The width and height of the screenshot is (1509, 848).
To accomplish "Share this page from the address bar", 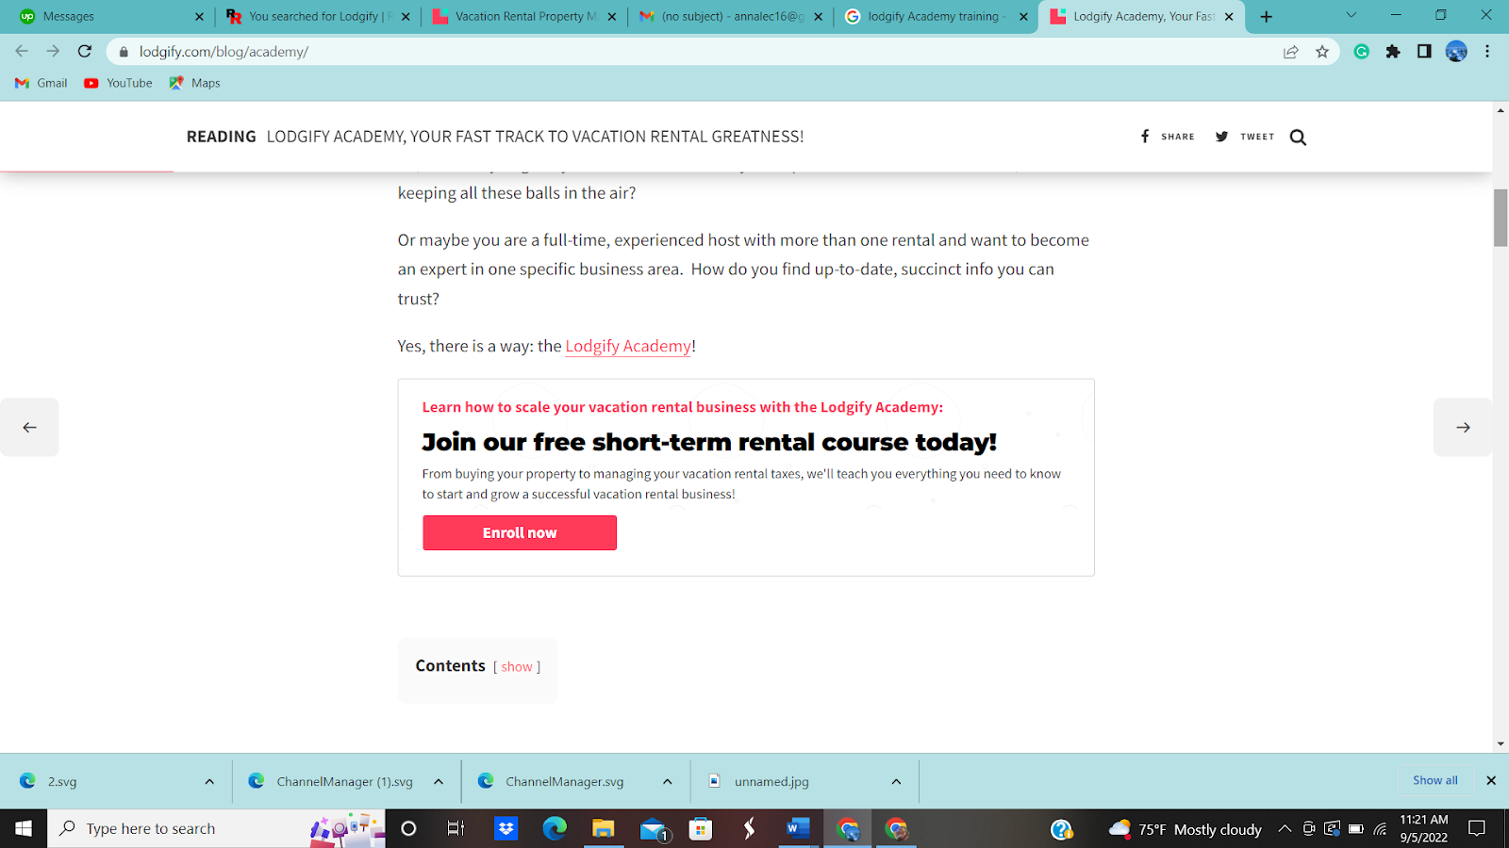I will pos(1291,52).
